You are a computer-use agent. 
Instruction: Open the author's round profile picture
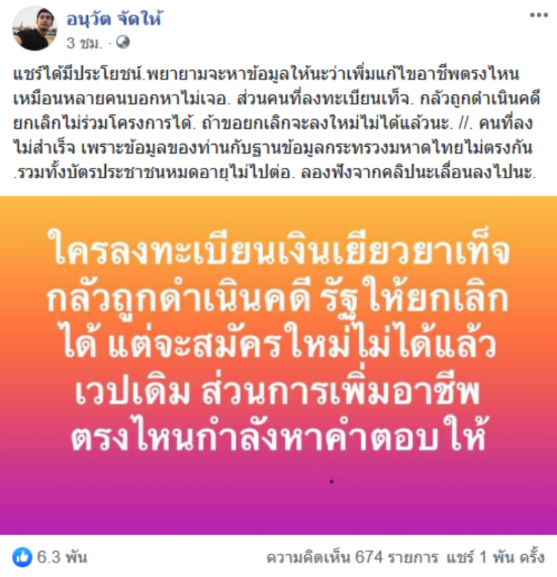pyautogui.click(x=35, y=29)
